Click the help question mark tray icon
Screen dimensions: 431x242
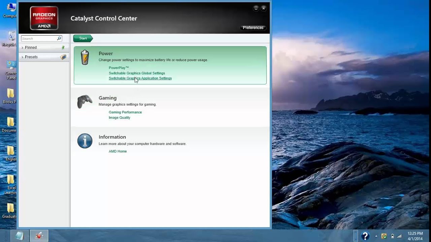pos(365,236)
